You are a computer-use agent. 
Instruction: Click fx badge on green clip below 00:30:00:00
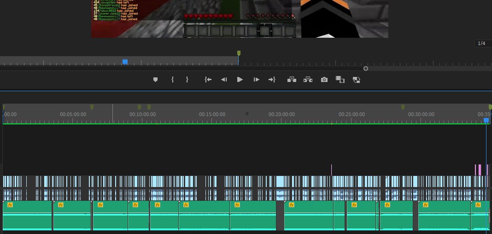click(x=426, y=205)
